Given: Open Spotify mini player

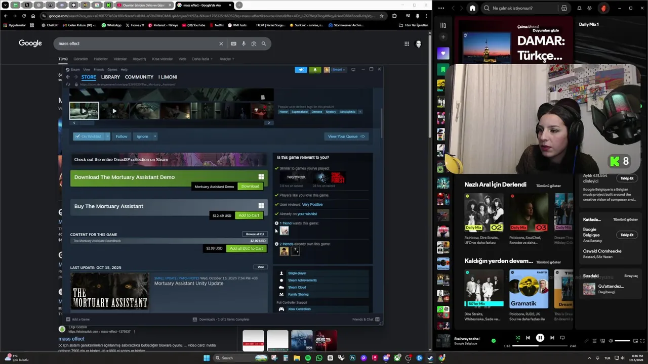Looking at the screenshot, I should click(x=635, y=341).
